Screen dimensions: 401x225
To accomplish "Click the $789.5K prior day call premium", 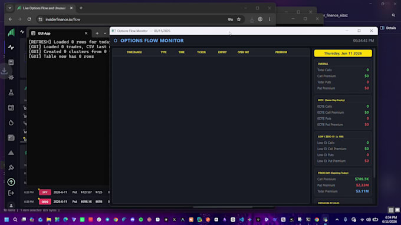I will coord(361,179).
